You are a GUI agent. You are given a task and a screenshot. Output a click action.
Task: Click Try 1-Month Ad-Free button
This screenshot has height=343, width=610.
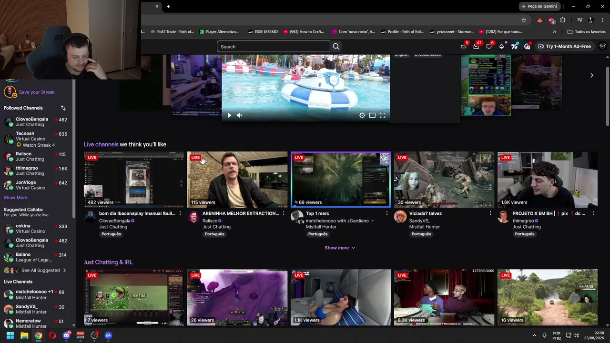[564, 46]
